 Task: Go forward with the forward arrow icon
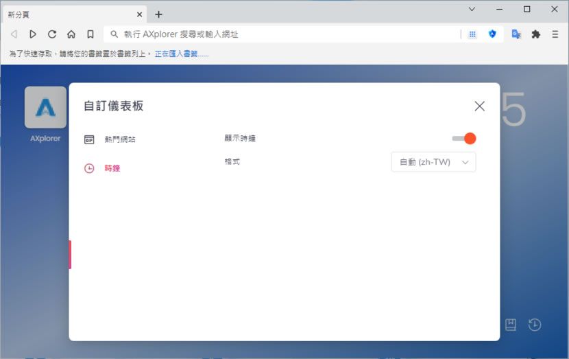(33, 34)
